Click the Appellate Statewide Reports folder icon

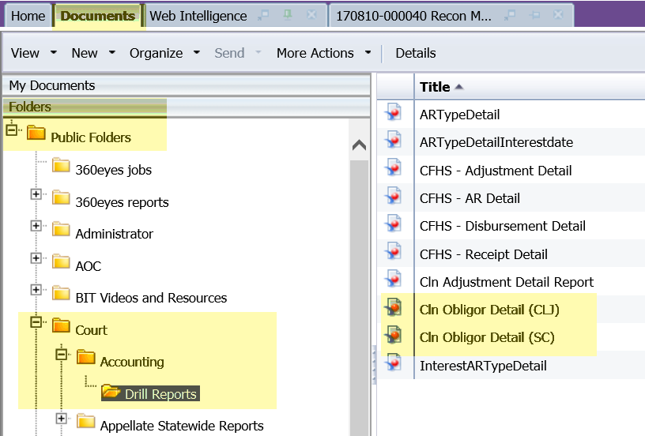86,421
